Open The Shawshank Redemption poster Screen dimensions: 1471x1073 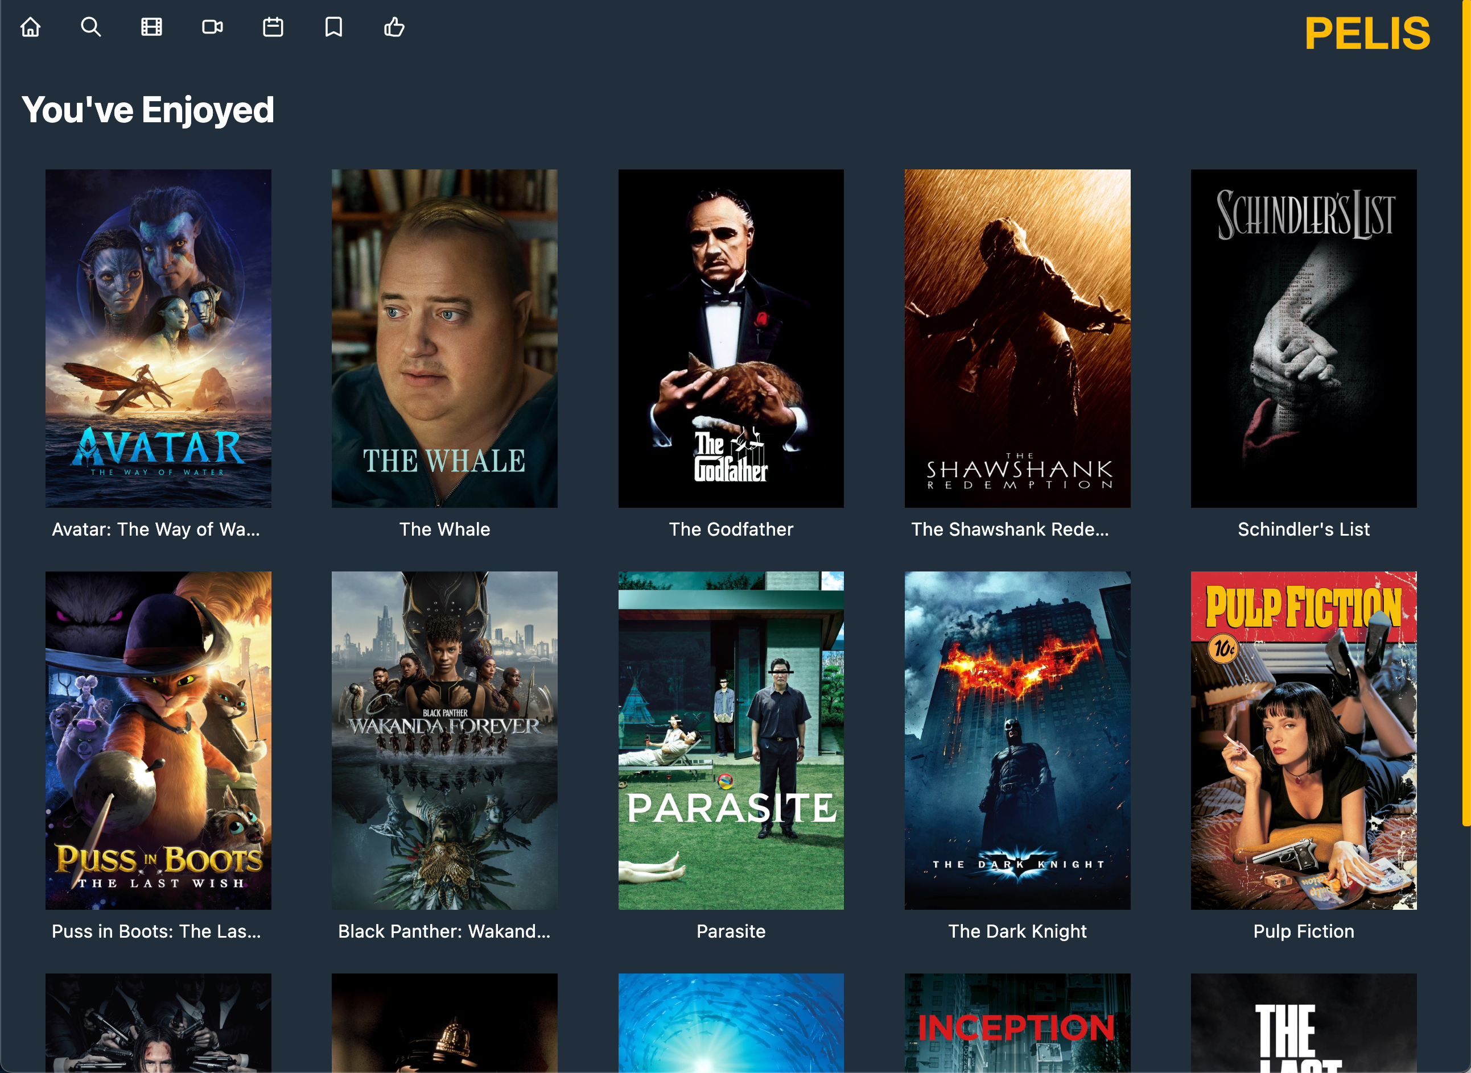click(1017, 338)
